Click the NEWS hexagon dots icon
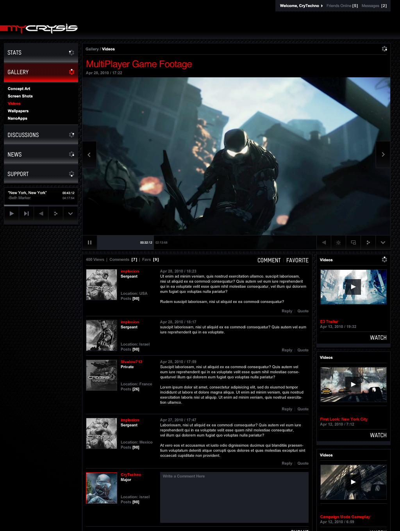The width and height of the screenshot is (400, 531). pyautogui.click(x=71, y=154)
